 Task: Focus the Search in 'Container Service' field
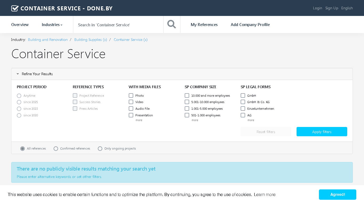click(x=118, y=25)
